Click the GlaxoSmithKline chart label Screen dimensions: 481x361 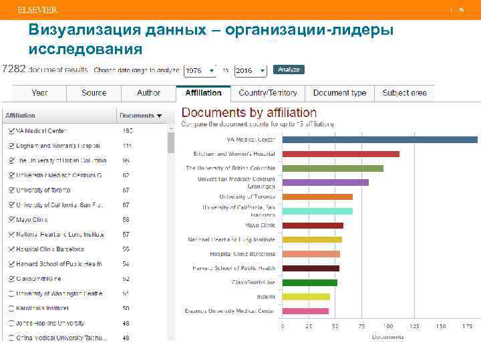[253, 282]
